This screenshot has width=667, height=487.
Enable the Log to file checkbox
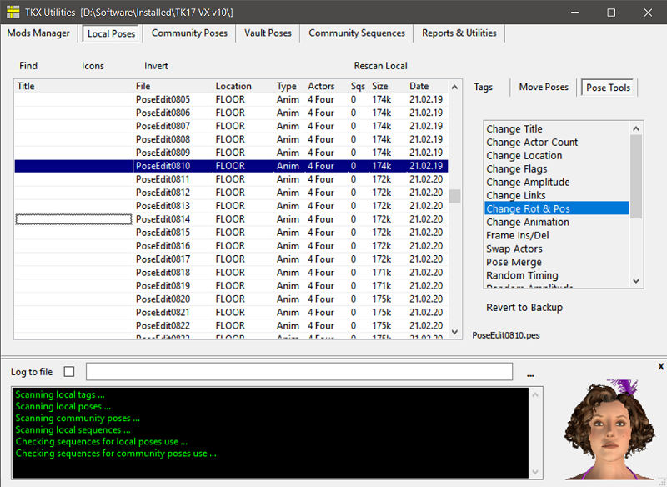click(69, 372)
